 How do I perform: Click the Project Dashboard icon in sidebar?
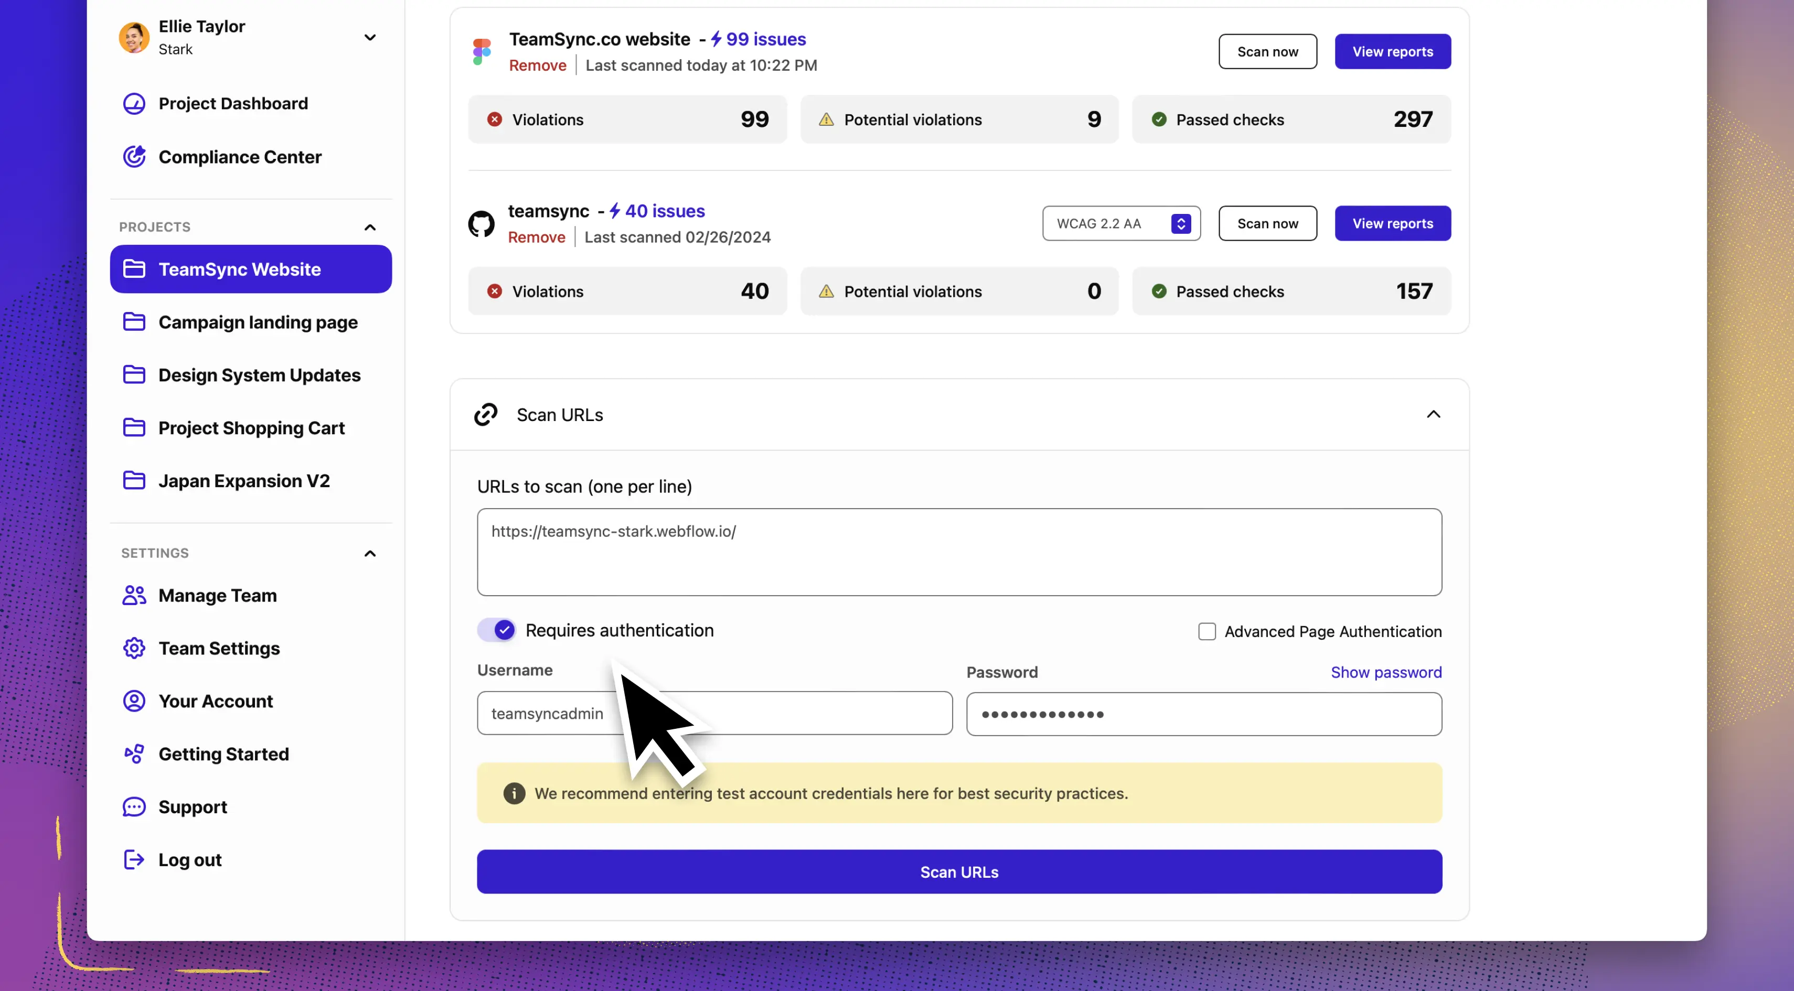click(x=134, y=104)
